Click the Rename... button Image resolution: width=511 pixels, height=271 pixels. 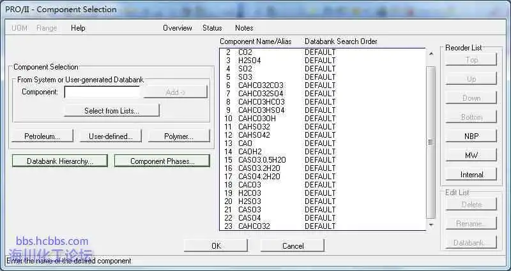pos(471,224)
